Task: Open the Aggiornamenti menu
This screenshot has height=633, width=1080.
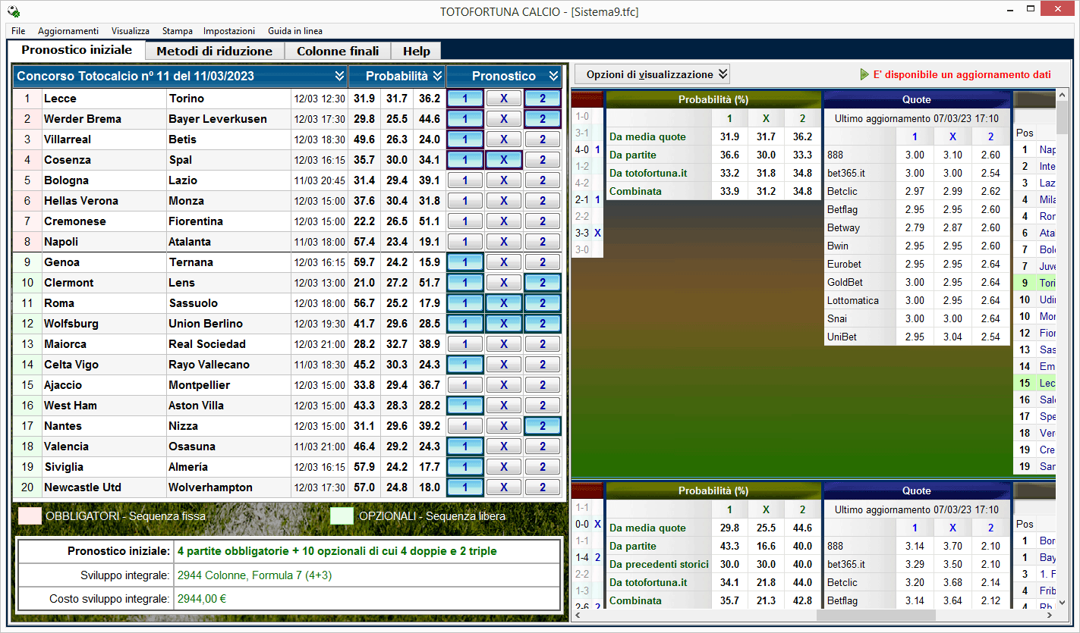Action: [x=68, y=31]
